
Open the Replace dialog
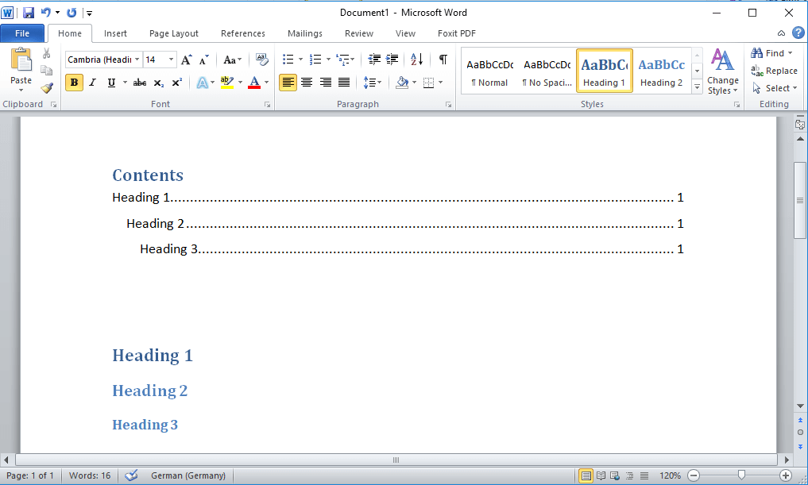[775, 71]
